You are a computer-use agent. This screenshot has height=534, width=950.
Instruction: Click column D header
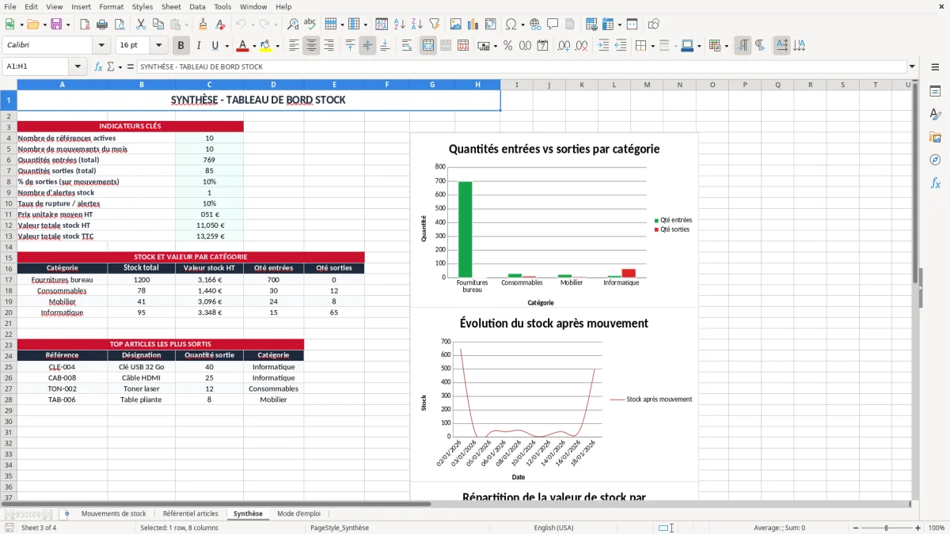(273, 85)
